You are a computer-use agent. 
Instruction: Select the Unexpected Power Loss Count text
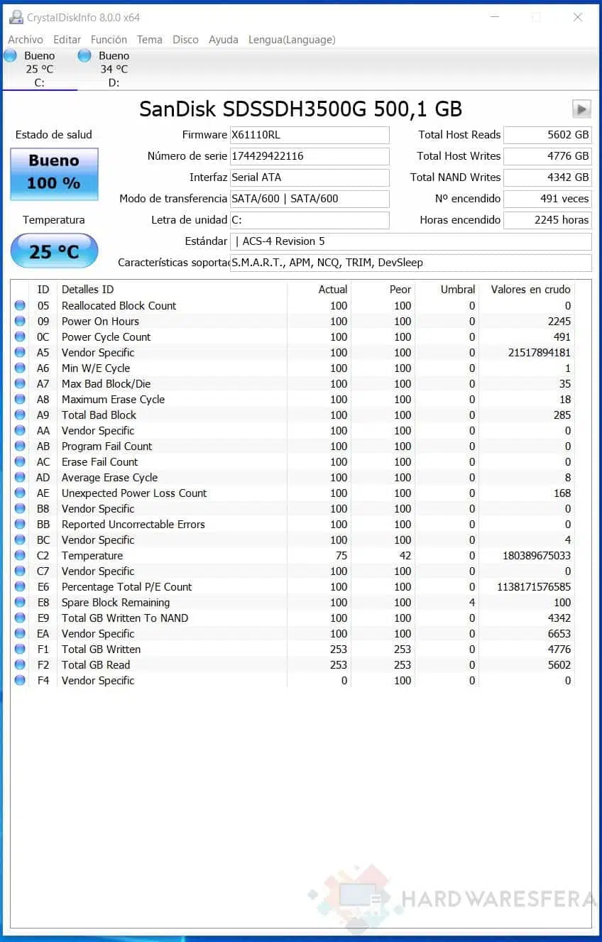click(134, 493)
